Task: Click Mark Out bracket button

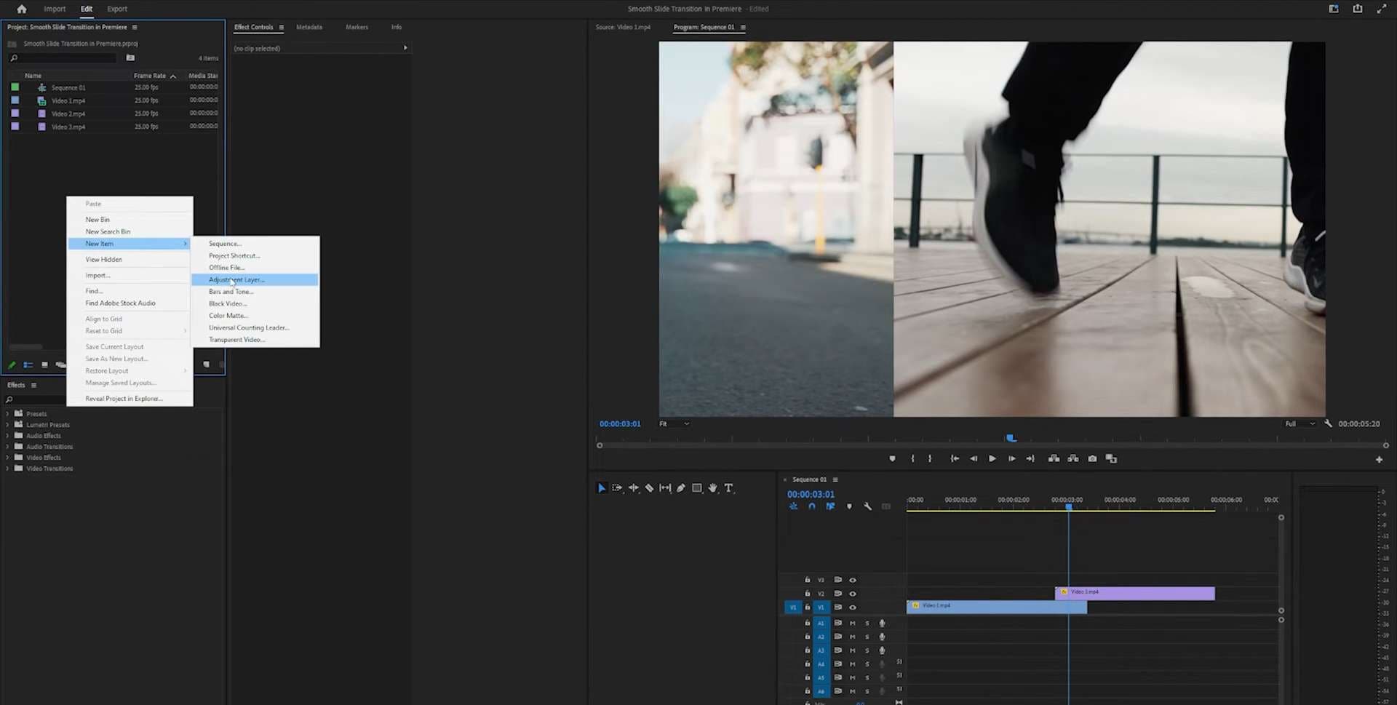Action: point(930,458)
